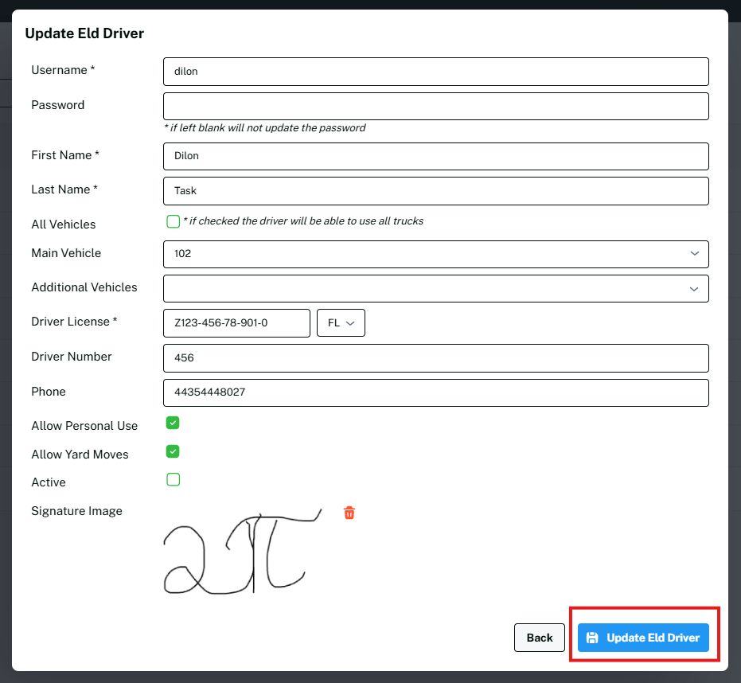
Task: Uncheck the Allow Personal Use checkbox
Action: [x=173, y=423]
